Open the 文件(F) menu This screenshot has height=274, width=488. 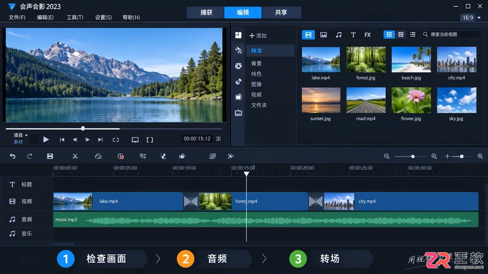pyautogui.click(x=17, y=17)
